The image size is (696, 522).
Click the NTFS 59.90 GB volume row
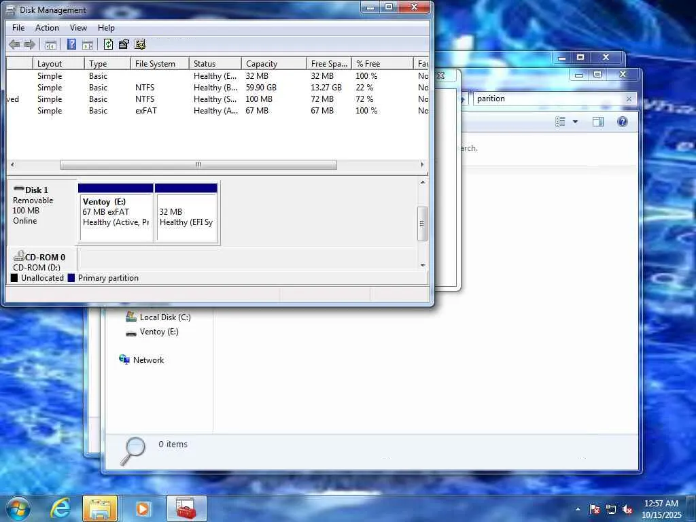[217, 88]
